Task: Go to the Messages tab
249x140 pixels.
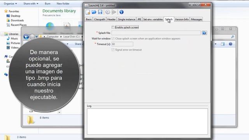Action: (196, 19)
